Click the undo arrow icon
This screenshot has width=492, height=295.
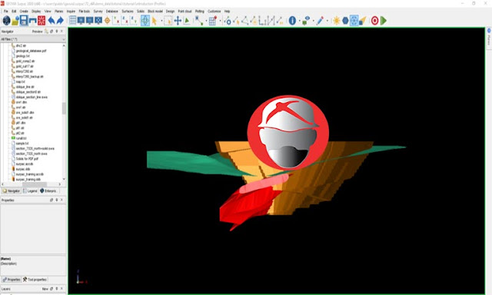tap(52, 21)
